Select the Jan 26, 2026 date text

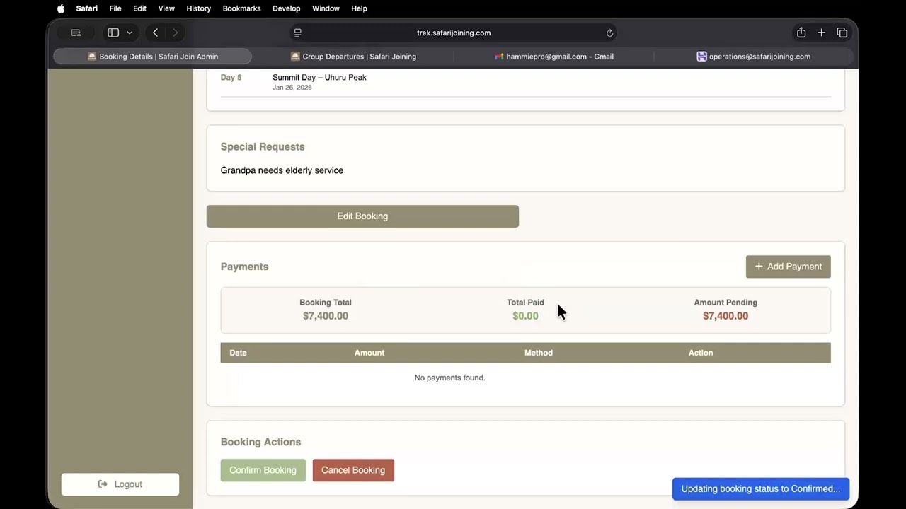(292, 88)
